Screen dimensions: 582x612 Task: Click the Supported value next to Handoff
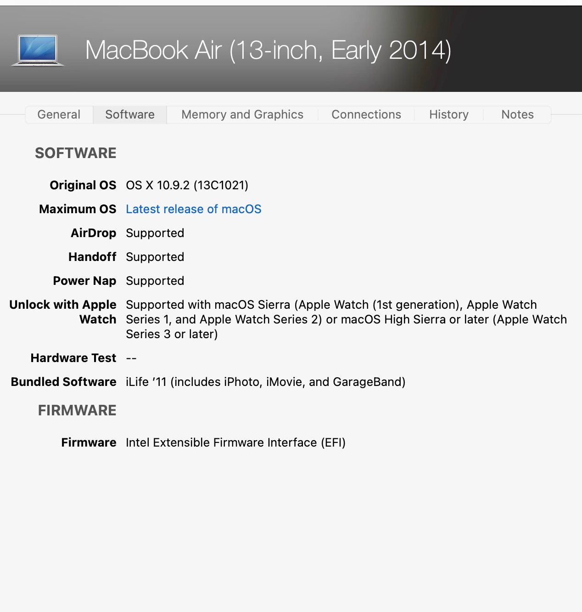pyautogui.click(x=155, y=257)
